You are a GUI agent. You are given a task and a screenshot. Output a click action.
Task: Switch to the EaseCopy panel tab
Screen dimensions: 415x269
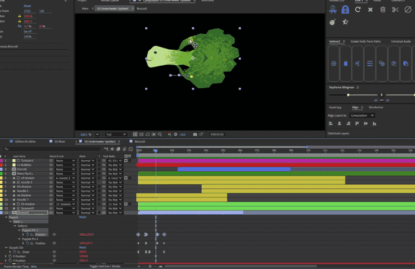point(335,107)
